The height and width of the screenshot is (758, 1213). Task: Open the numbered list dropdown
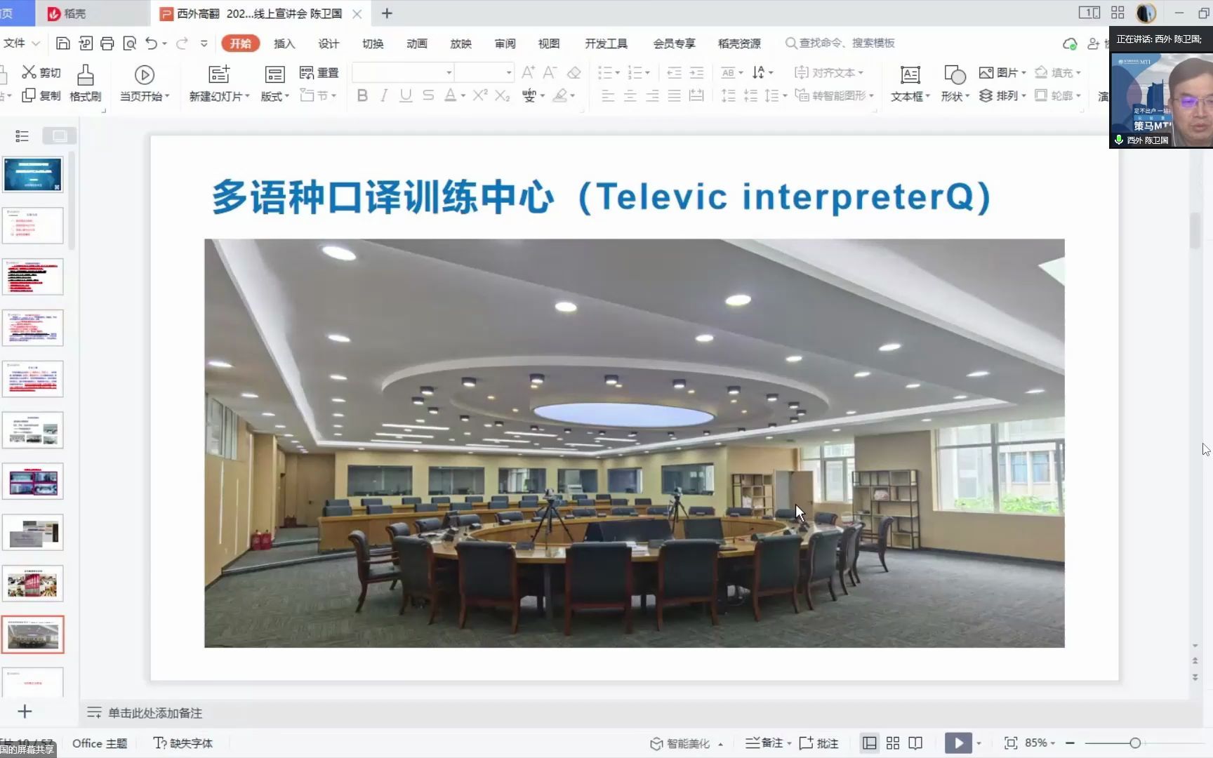(639, 72)
